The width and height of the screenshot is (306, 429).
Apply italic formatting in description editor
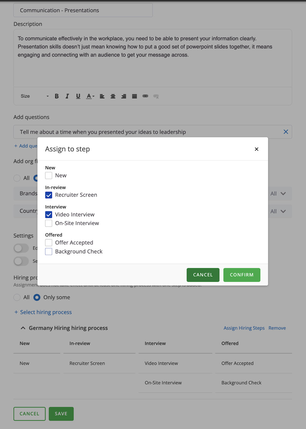[x=67, y=96]
